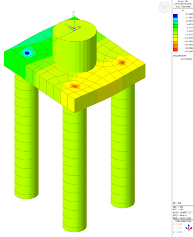Click the center button of the view navigator
Image resolution: width=193 pixels, height=237 pixels.
(x=165, y=7)
